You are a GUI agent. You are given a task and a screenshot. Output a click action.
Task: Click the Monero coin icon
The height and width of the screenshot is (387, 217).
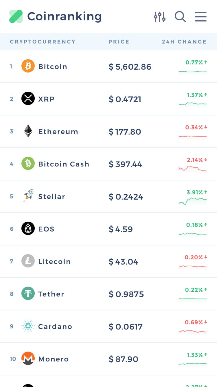point(28,359)
